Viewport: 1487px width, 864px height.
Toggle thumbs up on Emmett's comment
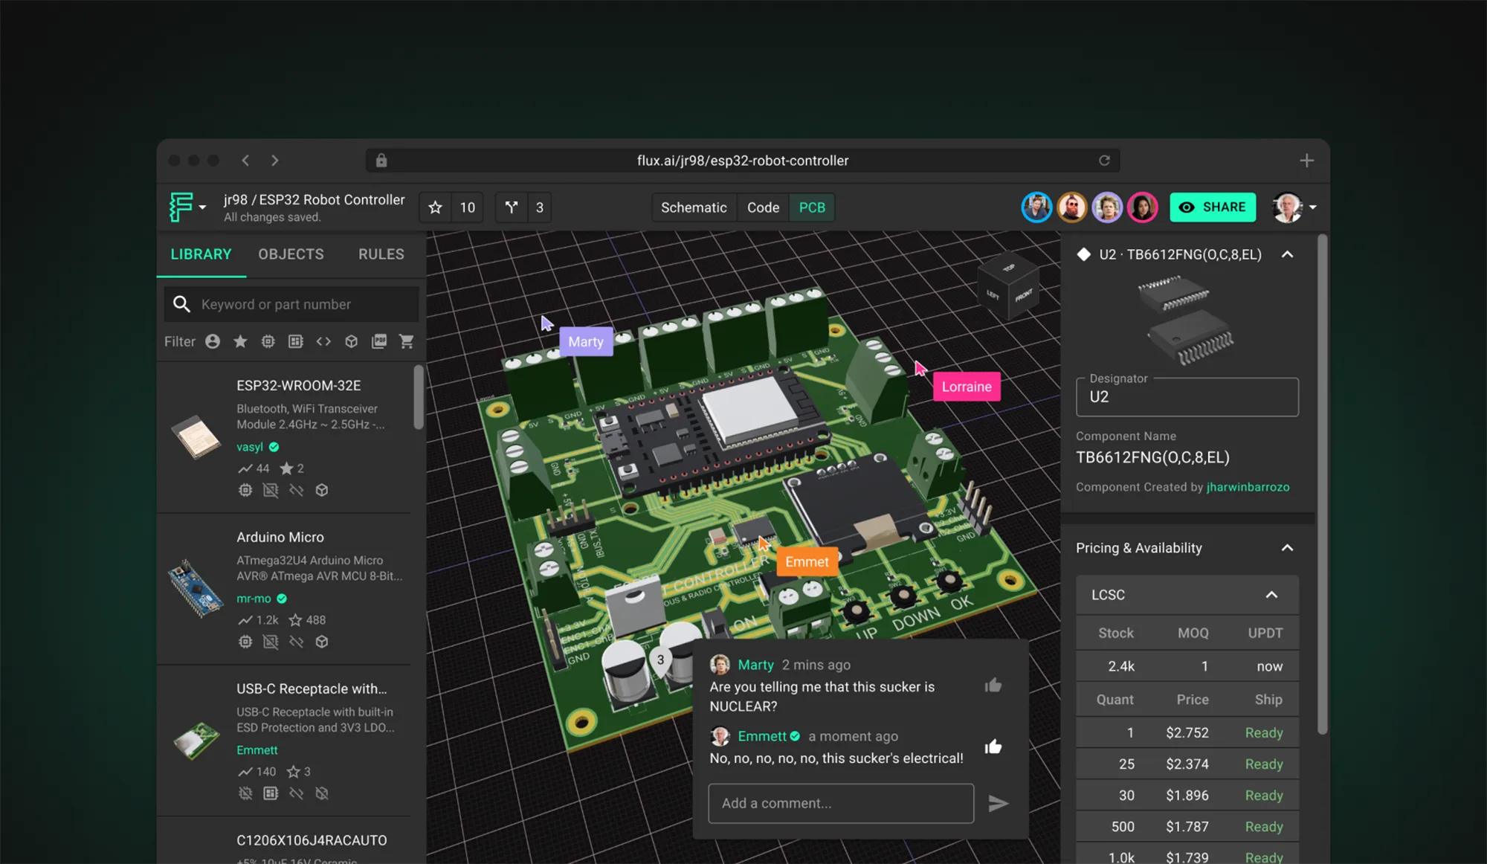pyautogui.click(x=993, y=747)
